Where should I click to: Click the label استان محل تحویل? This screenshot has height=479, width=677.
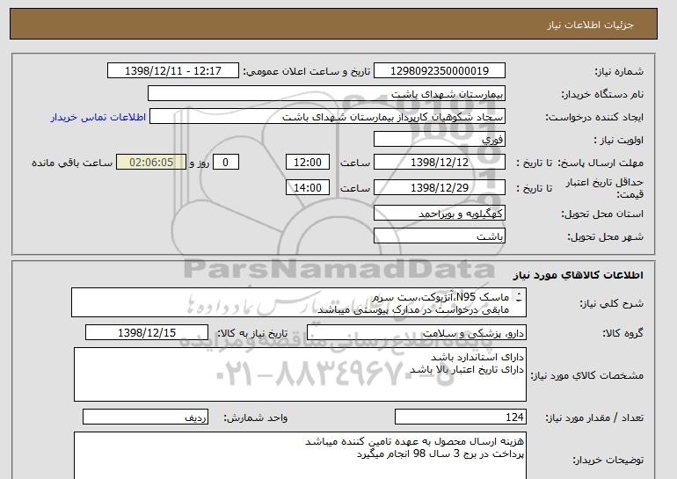pyautogui.click(x=602, y=214)
